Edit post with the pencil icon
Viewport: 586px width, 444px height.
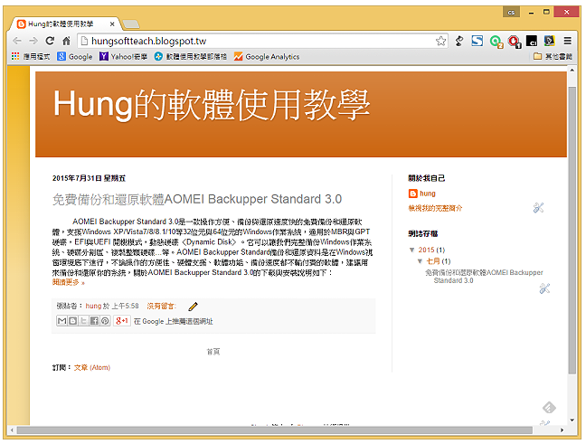coord(194,307)
